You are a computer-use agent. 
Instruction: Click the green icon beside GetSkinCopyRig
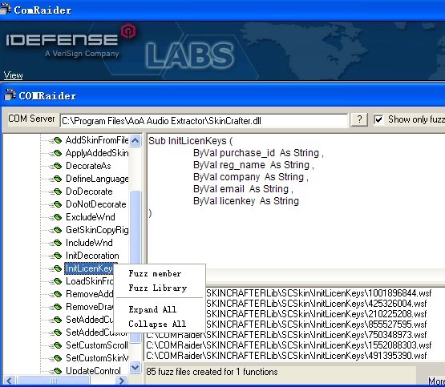pos(57,230)
